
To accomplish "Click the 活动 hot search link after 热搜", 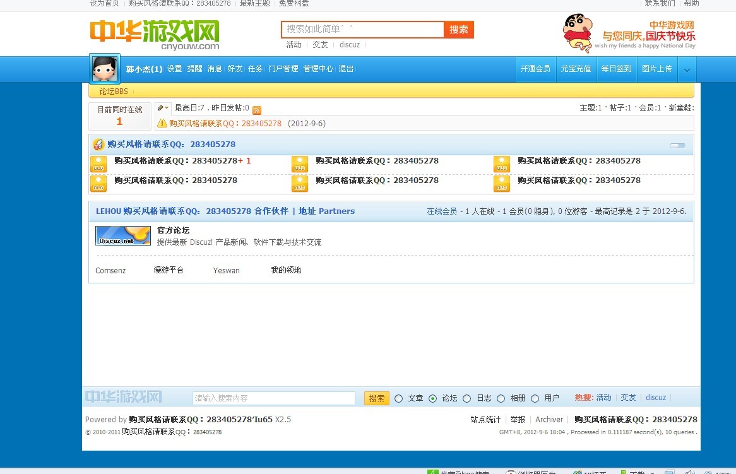I will point(603,398).
